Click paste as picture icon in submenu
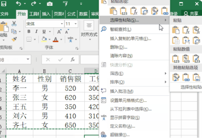202x138 pixels. pyautogui.click(x=197, y=77)
